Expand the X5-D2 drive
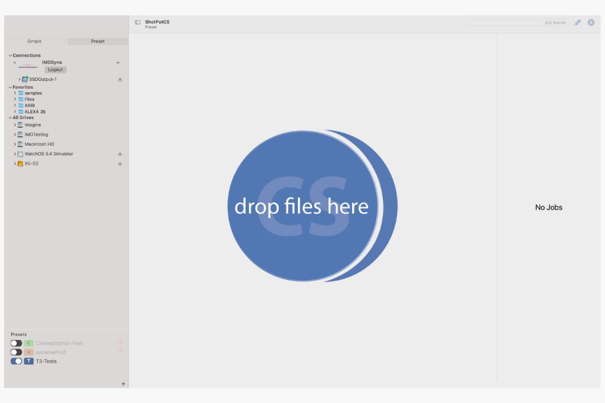Screen dimensions: 605x403 click(15, 163)
